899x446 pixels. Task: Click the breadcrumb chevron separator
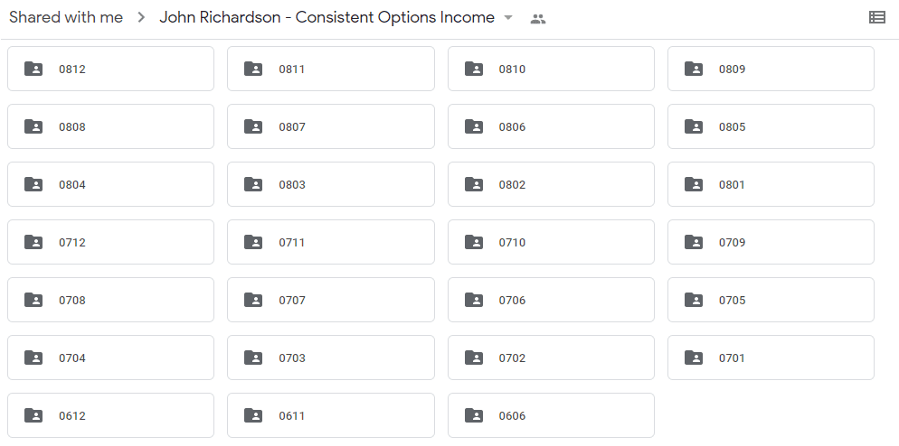coord(141,18)
